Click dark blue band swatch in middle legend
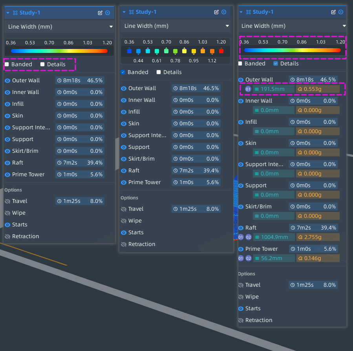The image size is (353, 351). 129,51
